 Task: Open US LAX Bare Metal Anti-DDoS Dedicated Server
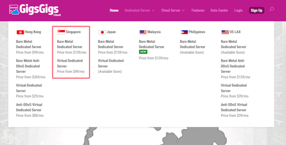coord(233,66)
